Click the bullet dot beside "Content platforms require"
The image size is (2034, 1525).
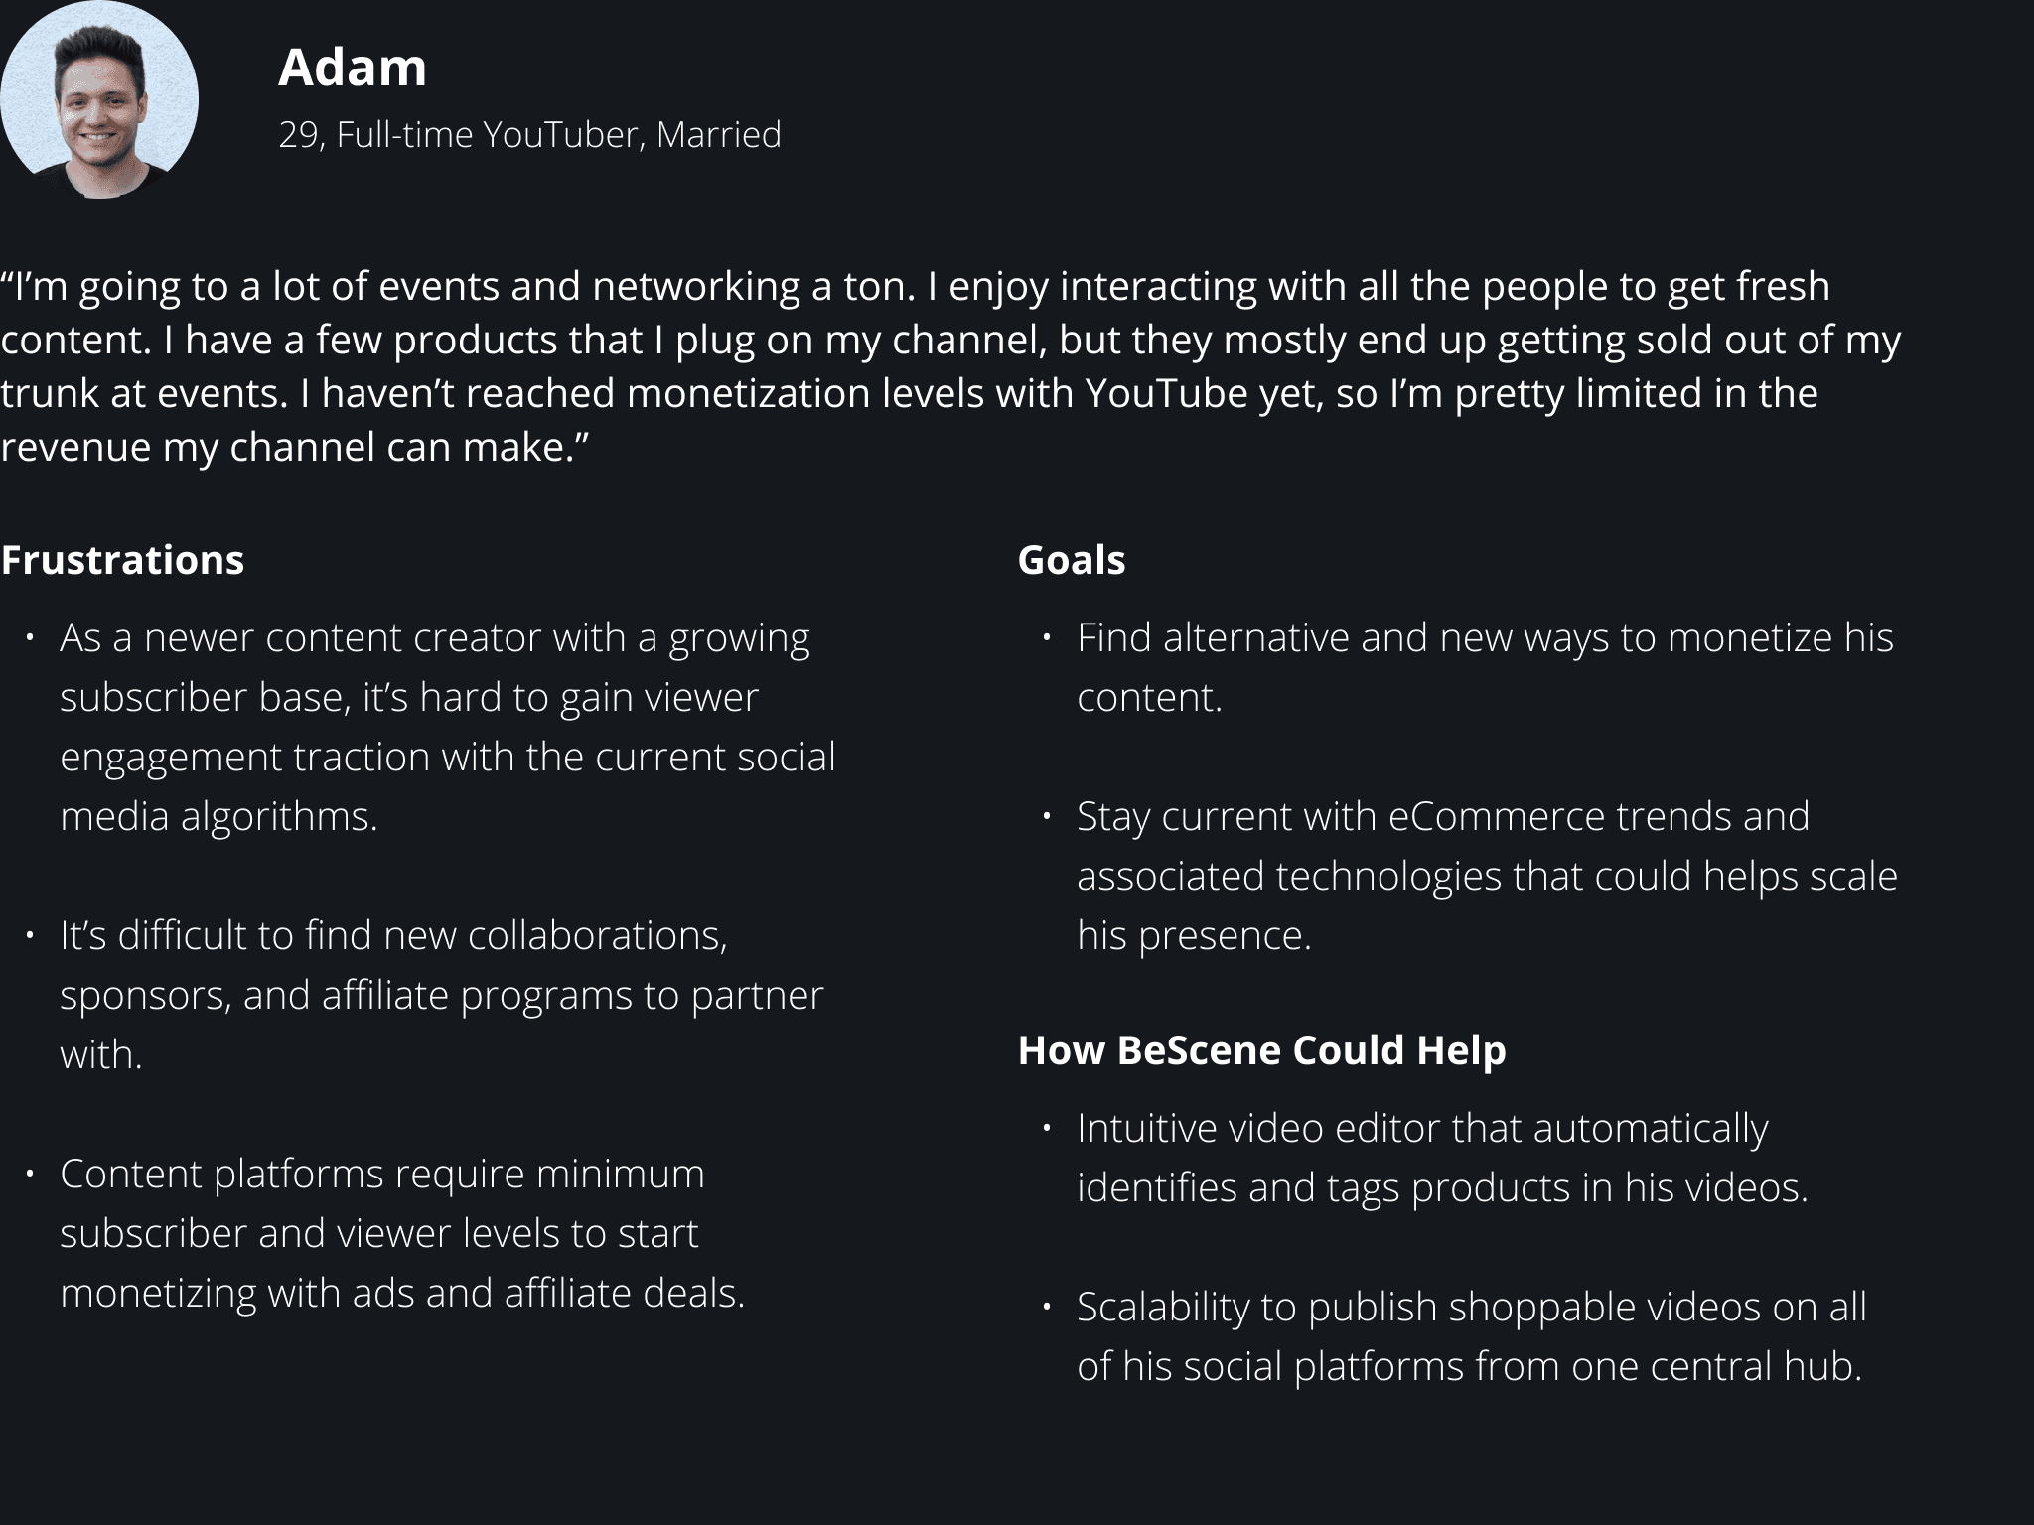pyautogui.click(x=31, y=1174)
